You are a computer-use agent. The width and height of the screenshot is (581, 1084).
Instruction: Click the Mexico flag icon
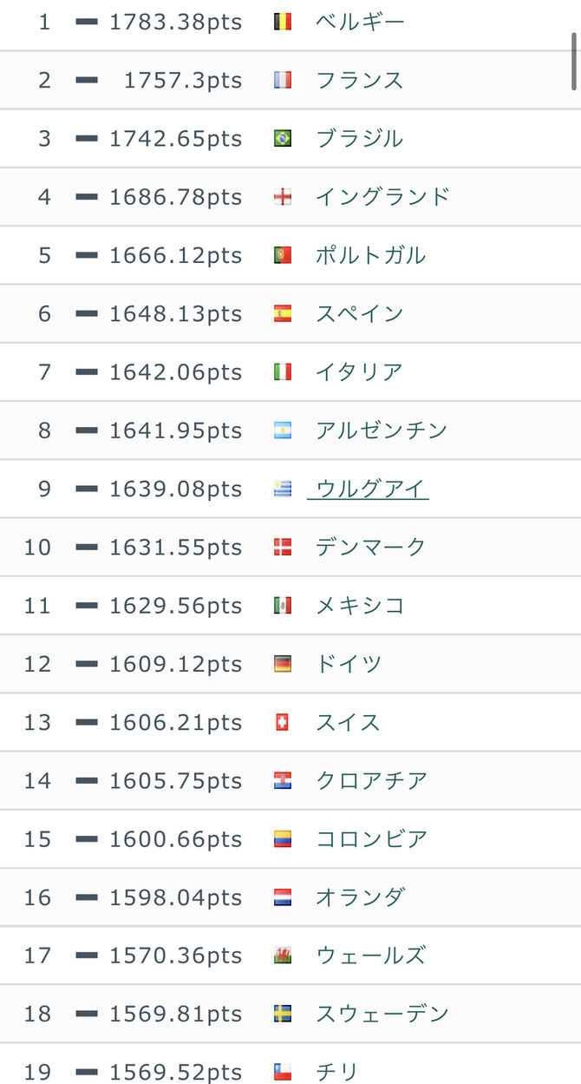click(284, 605)
